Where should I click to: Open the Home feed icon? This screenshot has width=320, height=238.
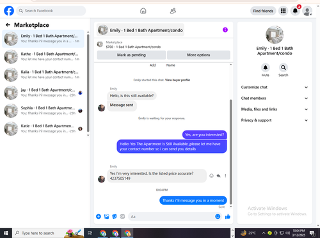pyautogui.click(x=143, y=11)
